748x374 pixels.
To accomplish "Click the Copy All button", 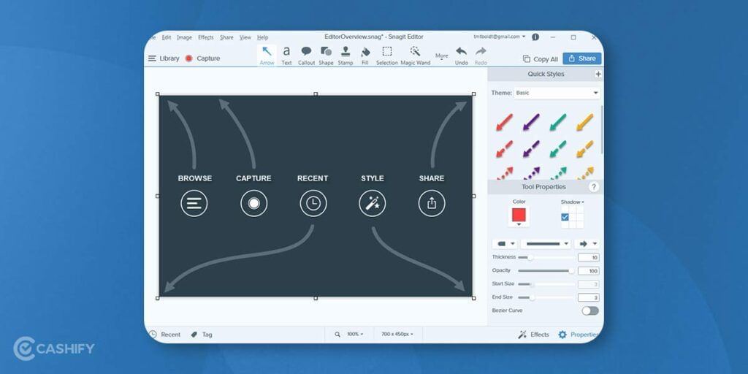I will 541,58.
